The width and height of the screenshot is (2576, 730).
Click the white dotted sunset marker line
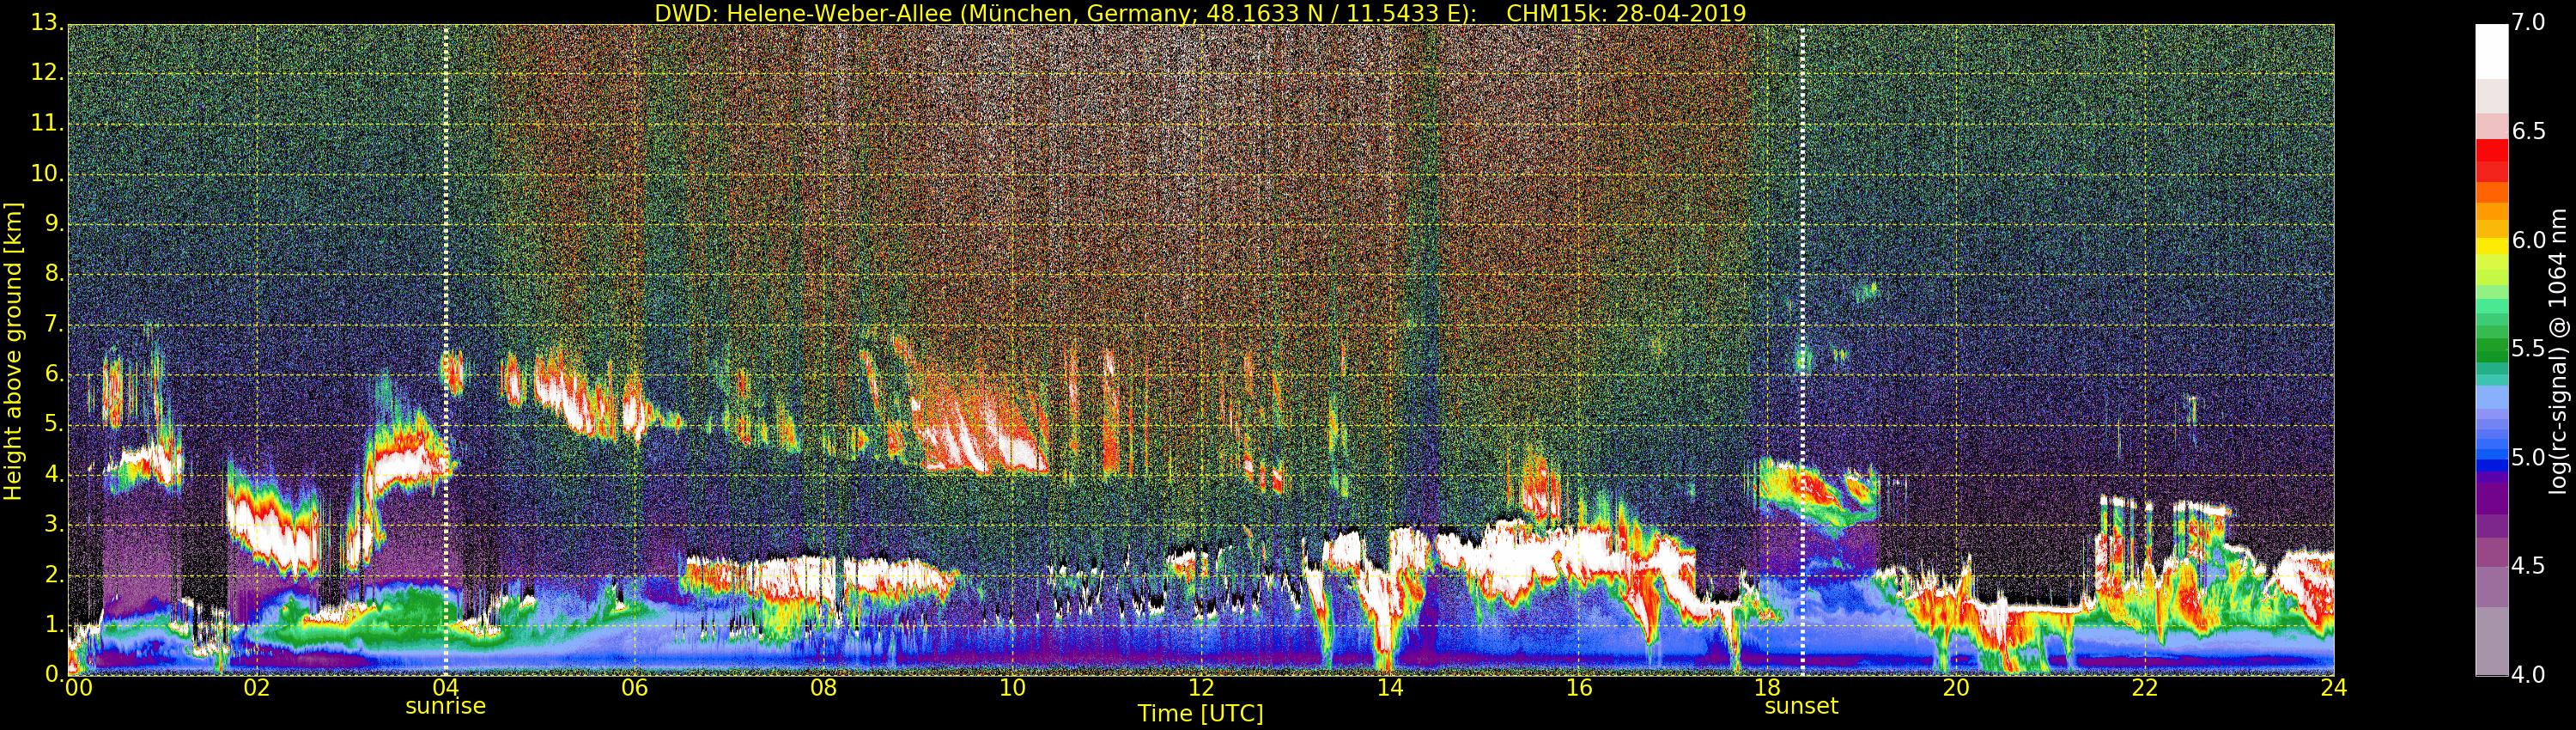1802,350
